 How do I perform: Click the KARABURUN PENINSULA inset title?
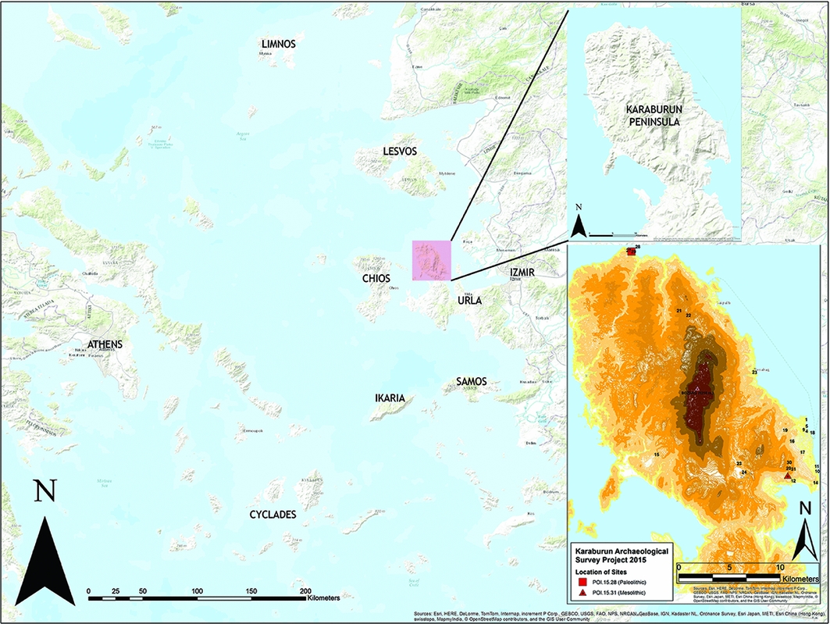657,116
